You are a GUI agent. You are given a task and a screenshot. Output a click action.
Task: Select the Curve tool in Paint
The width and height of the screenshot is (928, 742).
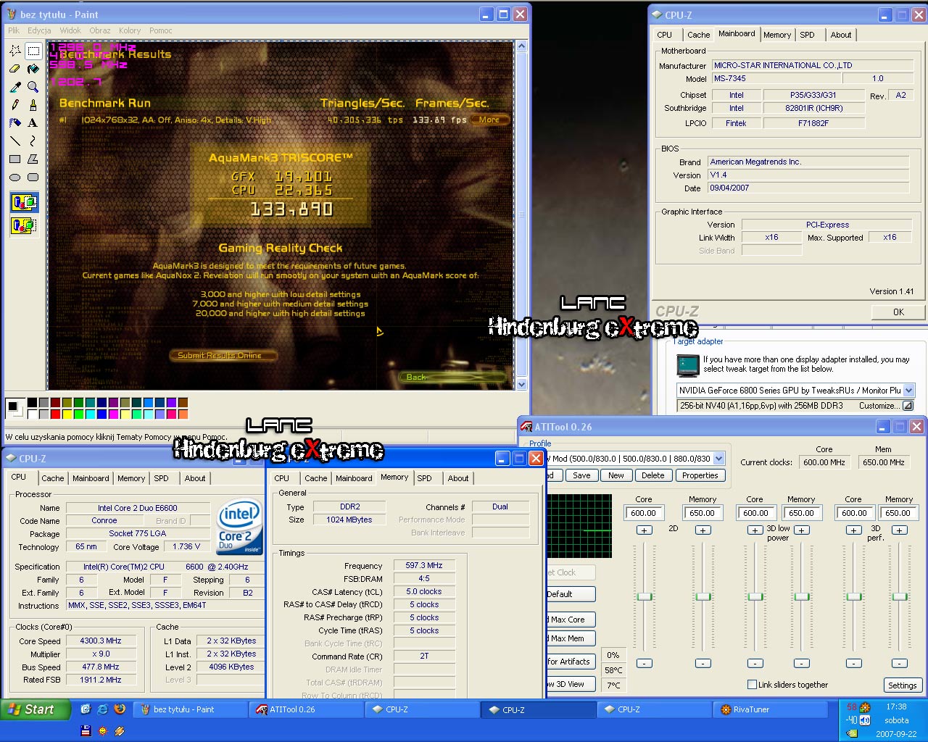33,141
